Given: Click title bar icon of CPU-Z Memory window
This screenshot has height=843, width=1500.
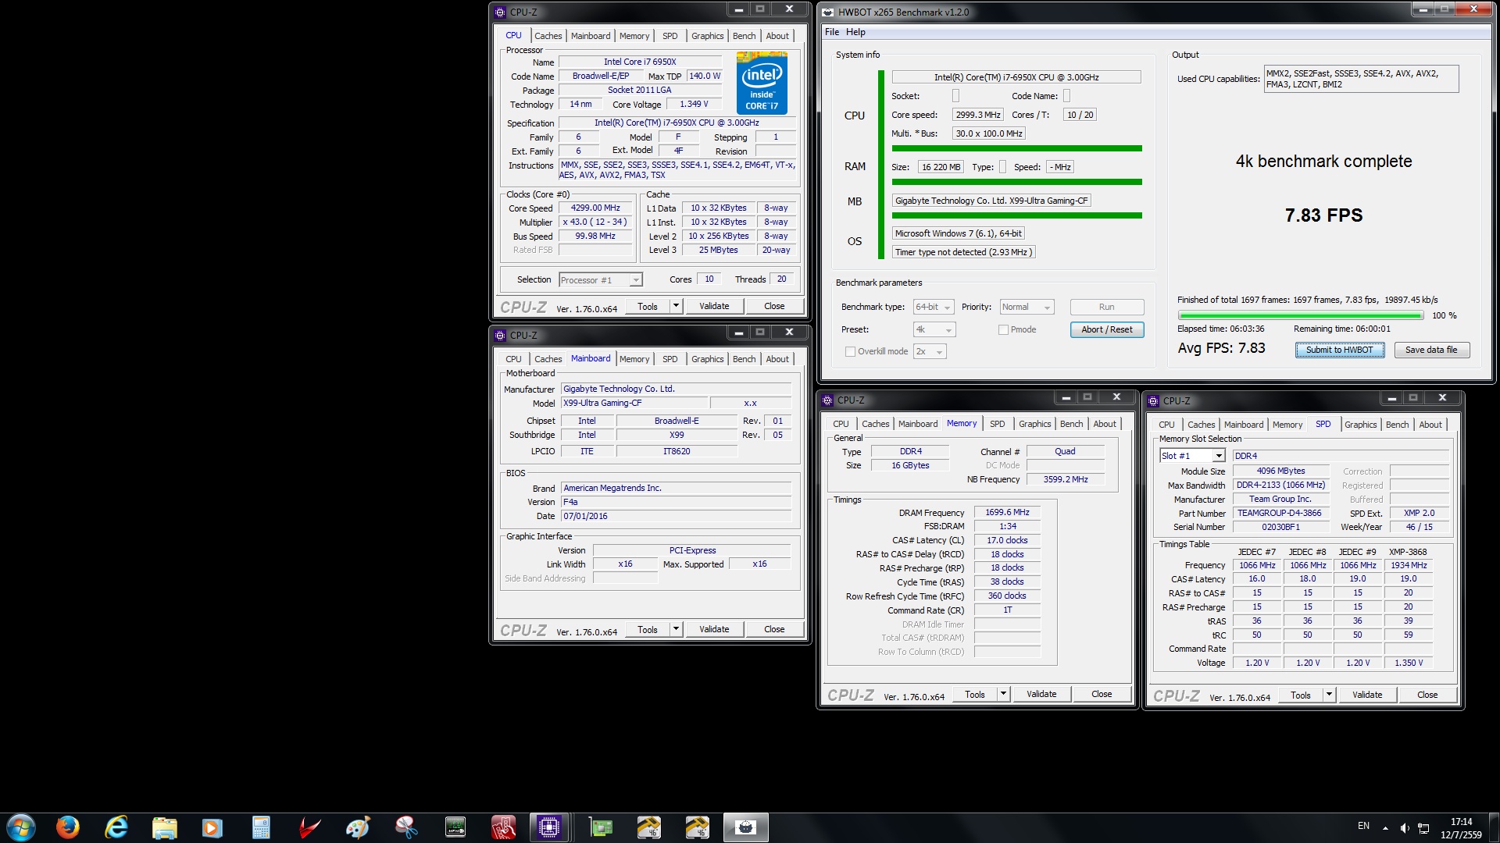Looking at the screenshot, I should pos(827,400).
